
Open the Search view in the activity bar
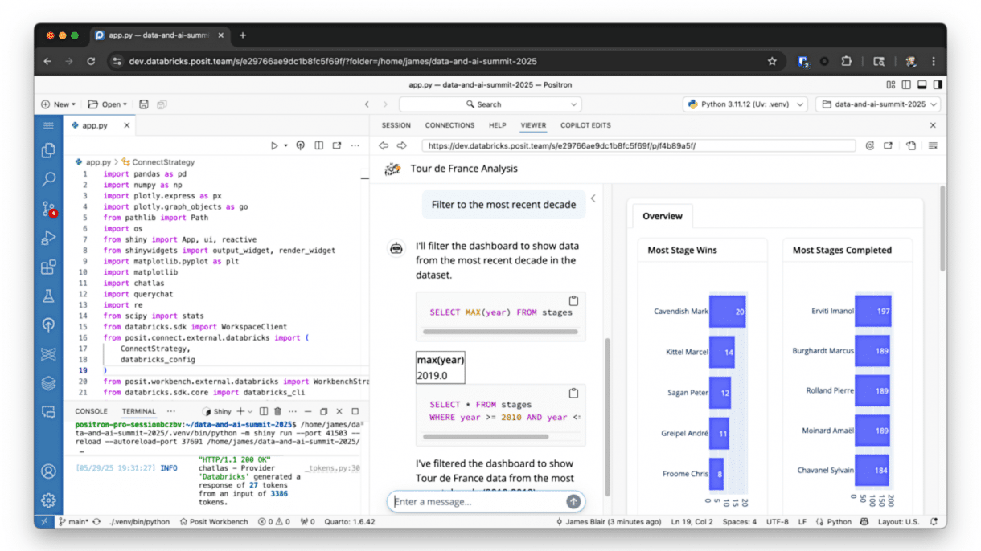pos(48,179)
